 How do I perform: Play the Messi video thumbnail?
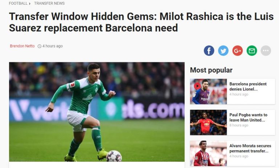[x=197, y=86]
